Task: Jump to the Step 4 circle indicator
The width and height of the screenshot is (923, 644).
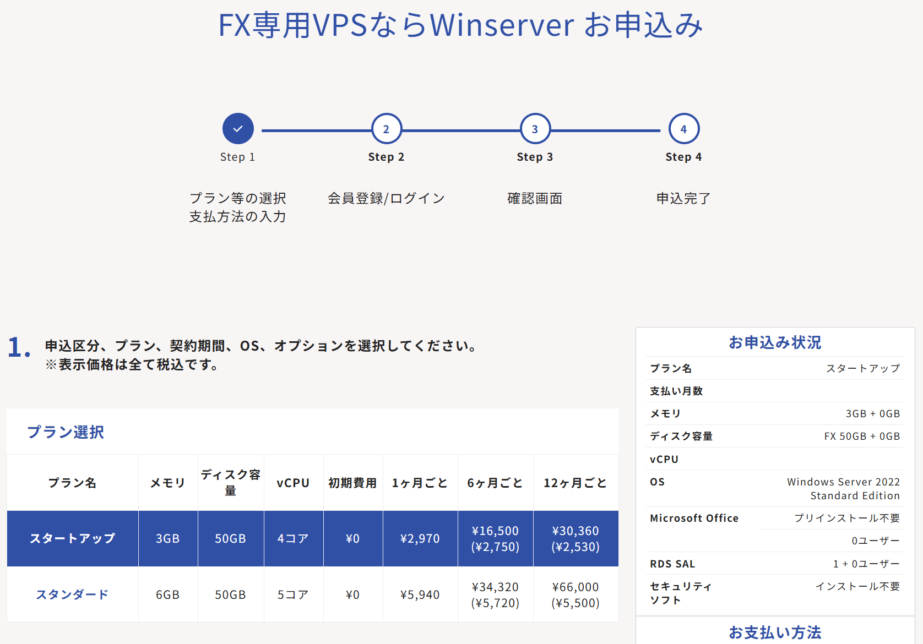Action: [683, 129]
